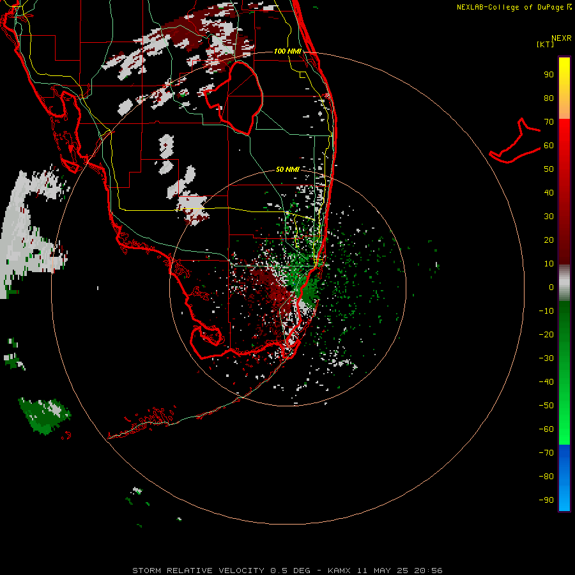Click the -50 value on velocity scale
The image size is (575, 575).
click(x=546, y=406)
